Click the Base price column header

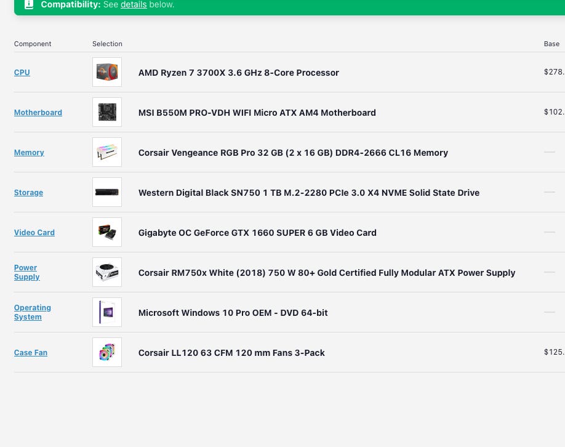pos(551,44)
